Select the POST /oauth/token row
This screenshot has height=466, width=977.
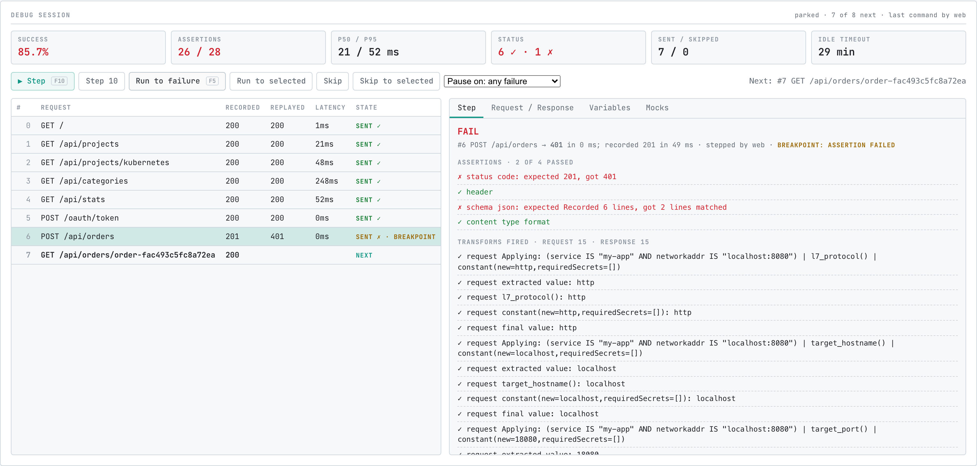coord(226,218)
